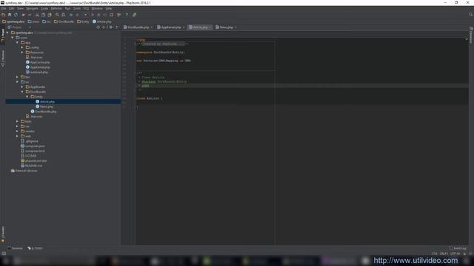Click the Scroll from Source icon in Project panel
Viewport: 474px width, 266px height.
(99, 27)
